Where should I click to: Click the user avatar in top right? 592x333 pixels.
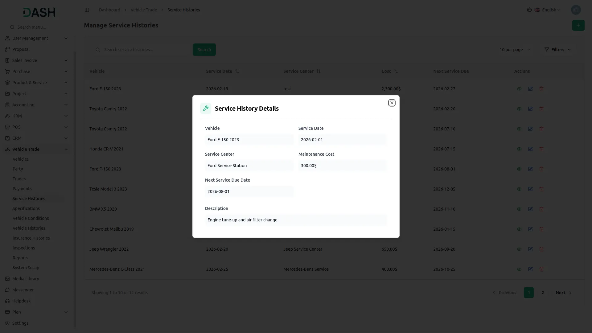[576, 10]
